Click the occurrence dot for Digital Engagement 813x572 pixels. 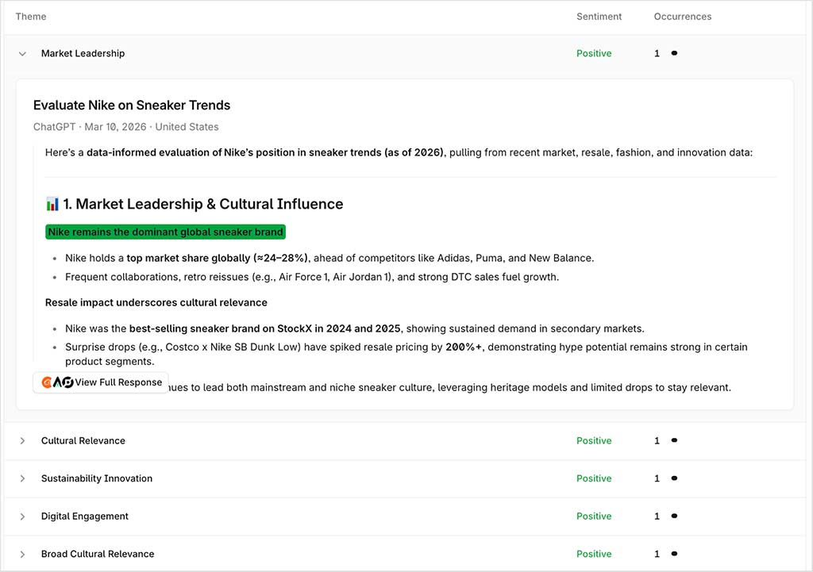click(675, 516)
